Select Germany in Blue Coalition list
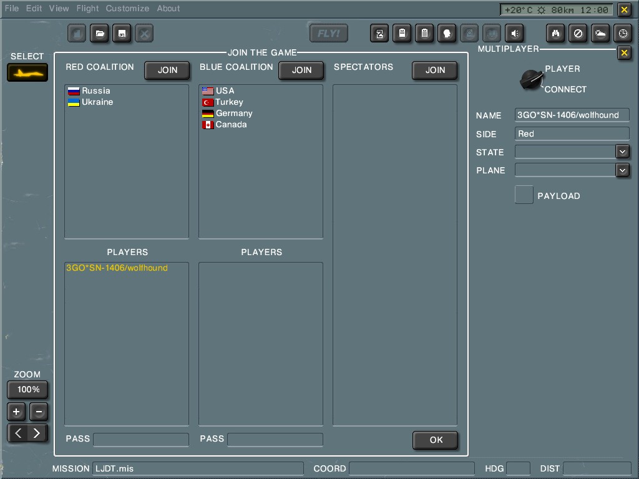This screenshot has width=639, height=479. (227, 114)
